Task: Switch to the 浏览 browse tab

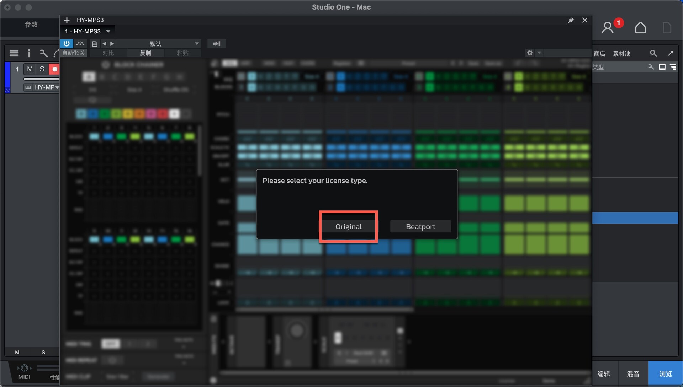Action: click(665, 373)
